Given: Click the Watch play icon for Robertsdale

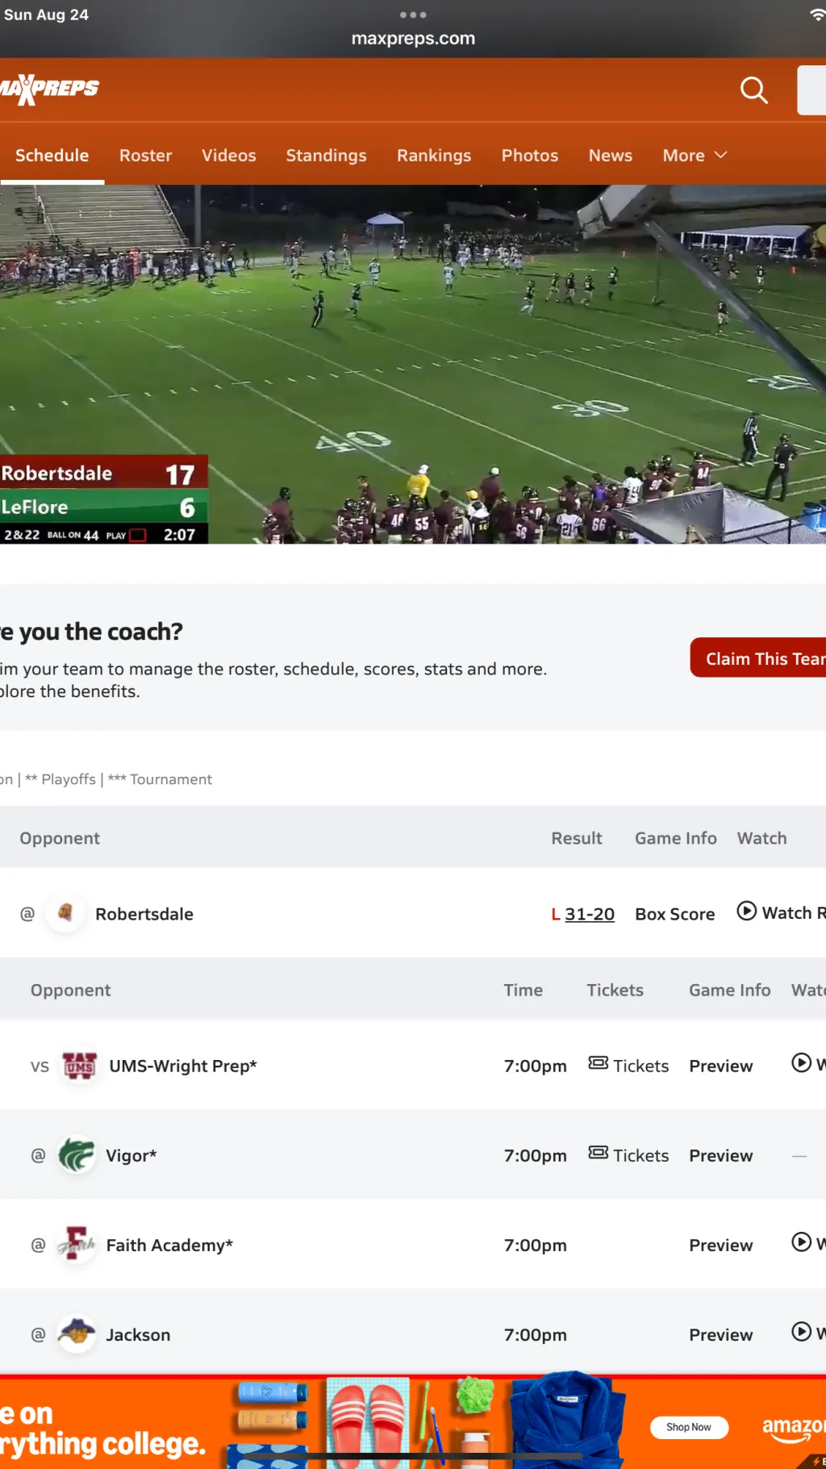Looking at the screenshot, I should point(747,912).
